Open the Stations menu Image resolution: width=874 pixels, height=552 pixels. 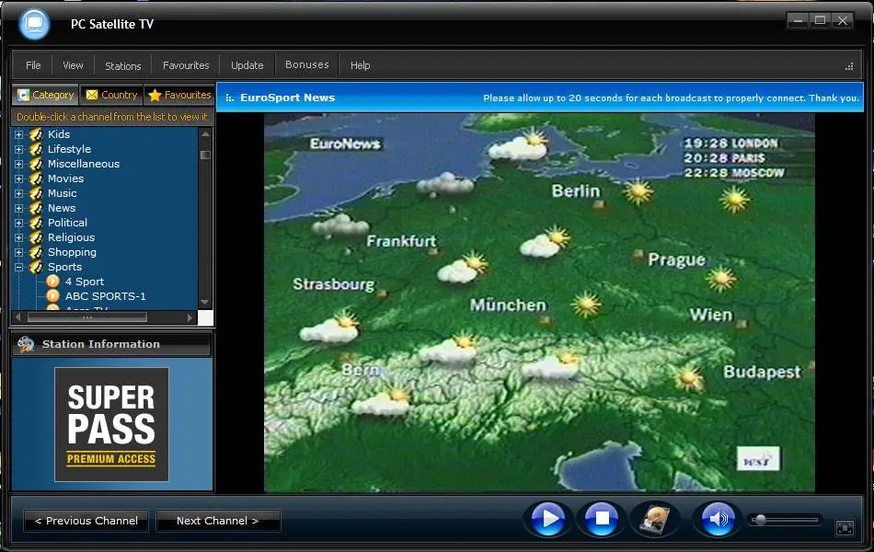(x=122, y=65)
